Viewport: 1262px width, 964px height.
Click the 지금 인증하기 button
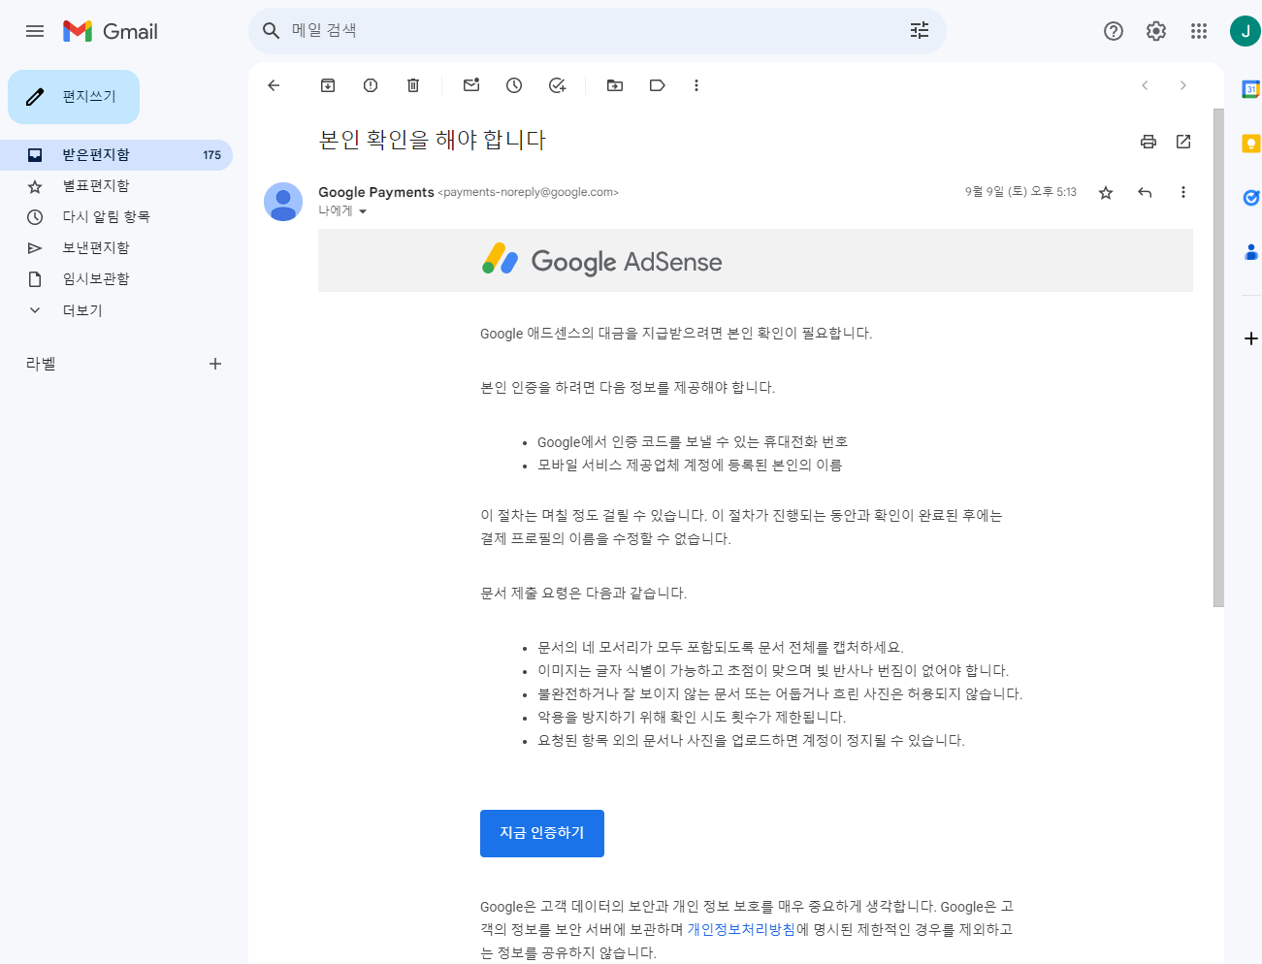click(541, 833)
